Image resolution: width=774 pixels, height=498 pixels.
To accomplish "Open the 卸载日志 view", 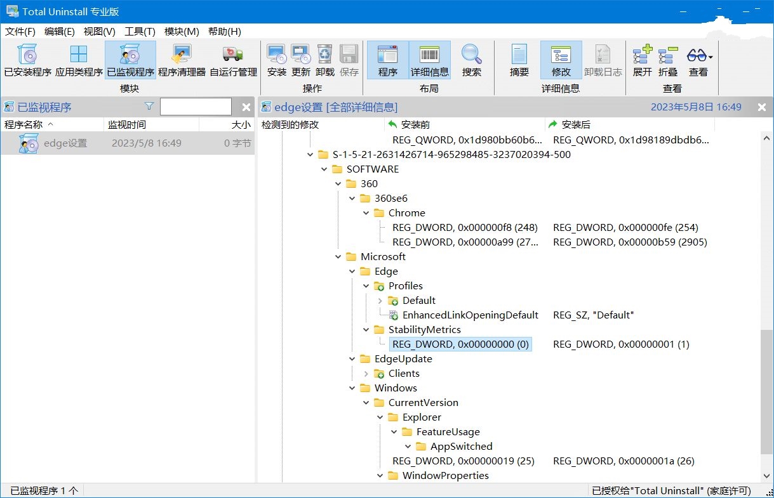I will (x=603, y=61).
